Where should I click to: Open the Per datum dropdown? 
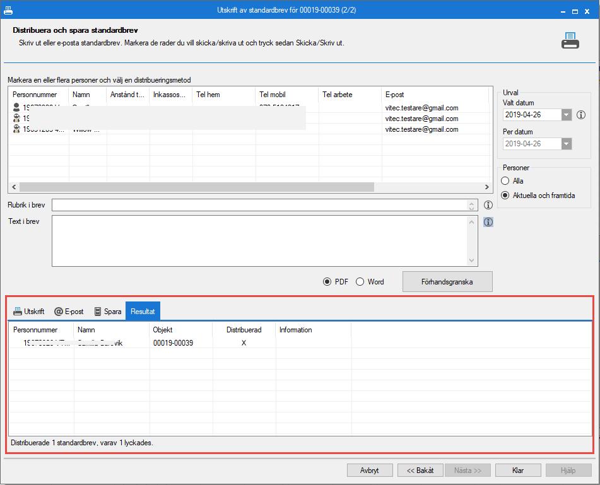click(x=567, y=143)
